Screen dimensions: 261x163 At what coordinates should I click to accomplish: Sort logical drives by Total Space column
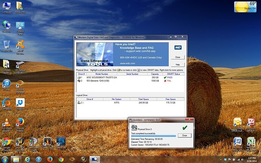point(143,99)
